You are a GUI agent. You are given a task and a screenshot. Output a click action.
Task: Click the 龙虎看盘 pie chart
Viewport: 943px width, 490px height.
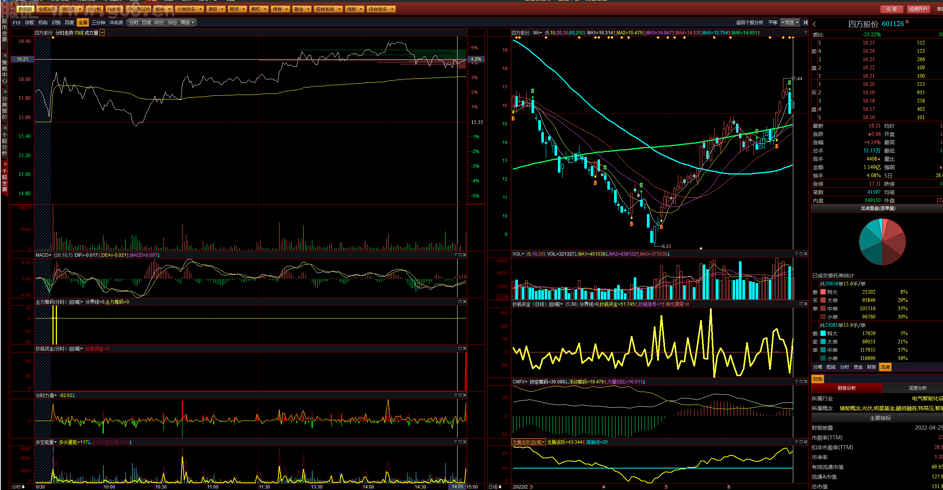(882, 242)
